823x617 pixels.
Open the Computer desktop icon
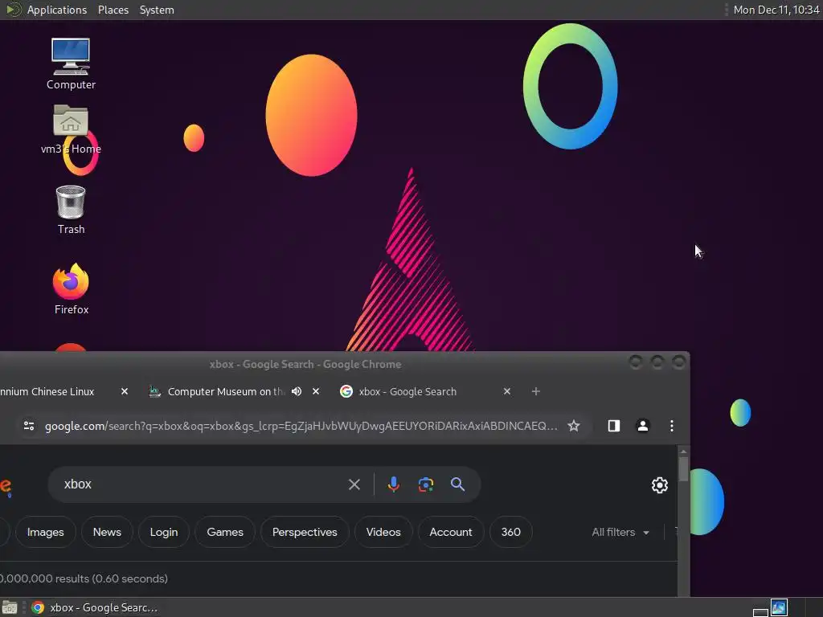(71, 63)
